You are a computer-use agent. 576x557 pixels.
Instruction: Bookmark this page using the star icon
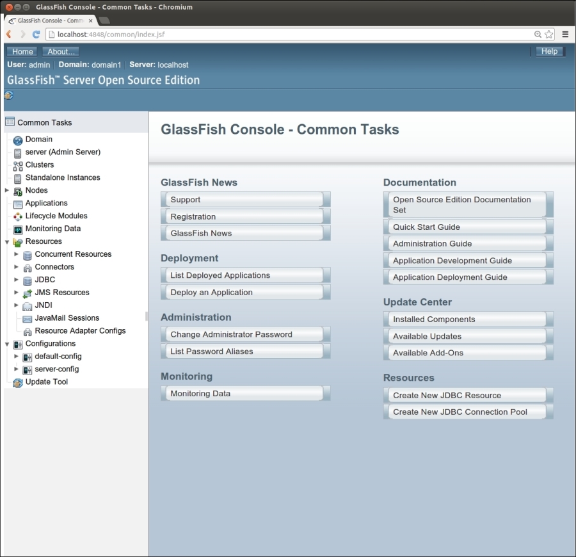549,35
